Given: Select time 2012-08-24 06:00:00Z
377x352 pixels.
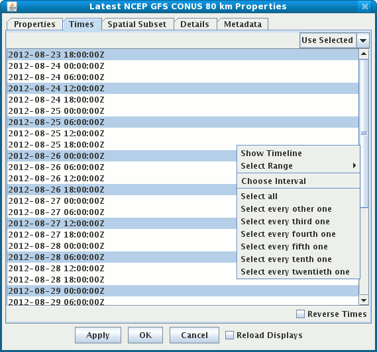Looking at the screenshot, I should pyautogui.click(x=183, y=77).
